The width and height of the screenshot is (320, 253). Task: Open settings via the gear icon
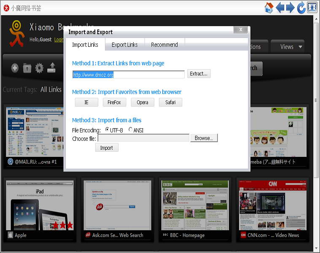point(39,68)
